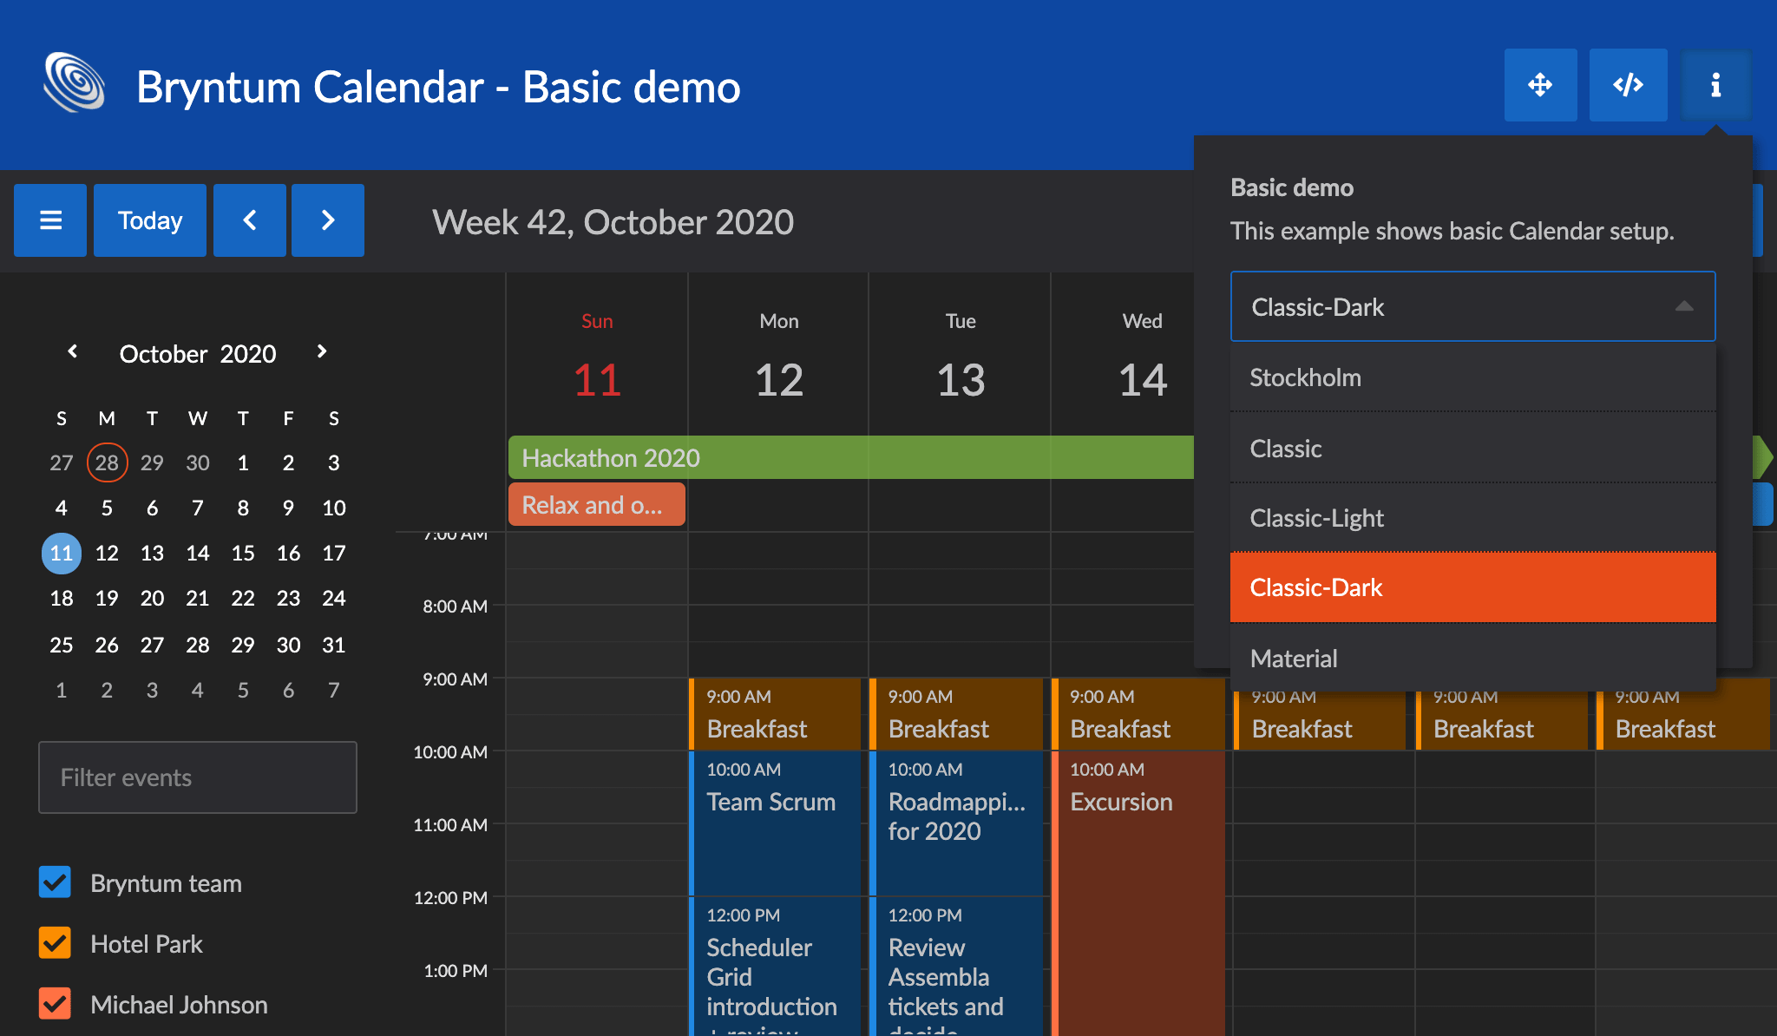The width and height of the screenshot is (1777, 1036).
Task: Toggle fullscreen with the arrows icon
Action: 1540,85
